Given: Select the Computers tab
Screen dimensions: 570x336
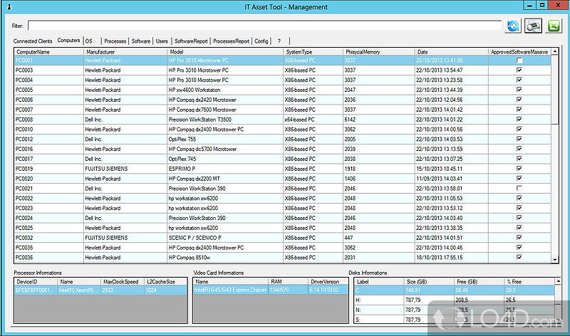Looking at the screenshot, I should pyautogui.click(x=68, y=41).
